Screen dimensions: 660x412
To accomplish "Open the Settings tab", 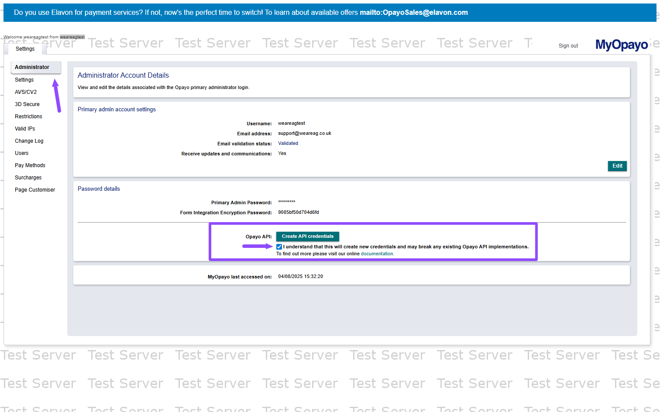I will (25, 49).
